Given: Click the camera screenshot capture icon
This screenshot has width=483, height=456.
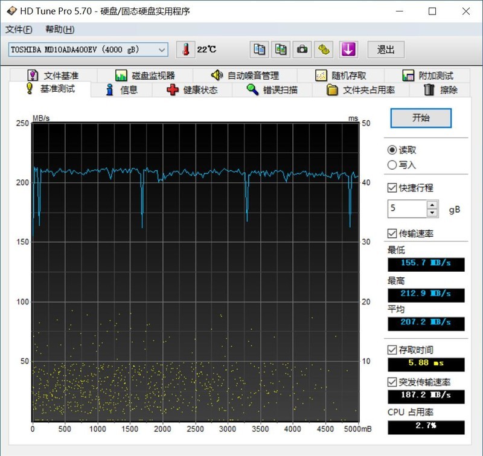Looking at the screenshot, I should [301, 49].
